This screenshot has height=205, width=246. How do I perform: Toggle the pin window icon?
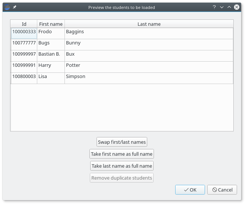(15, 7)
